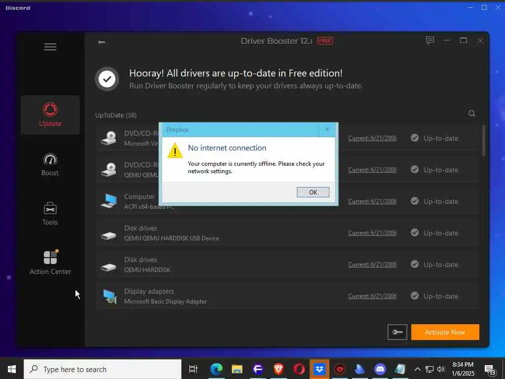
Task: Open the Action Center section
Action: click(x=50, y=263)
